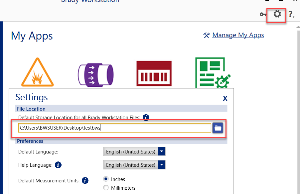Browse folder icon for storage location

point(218,128)
